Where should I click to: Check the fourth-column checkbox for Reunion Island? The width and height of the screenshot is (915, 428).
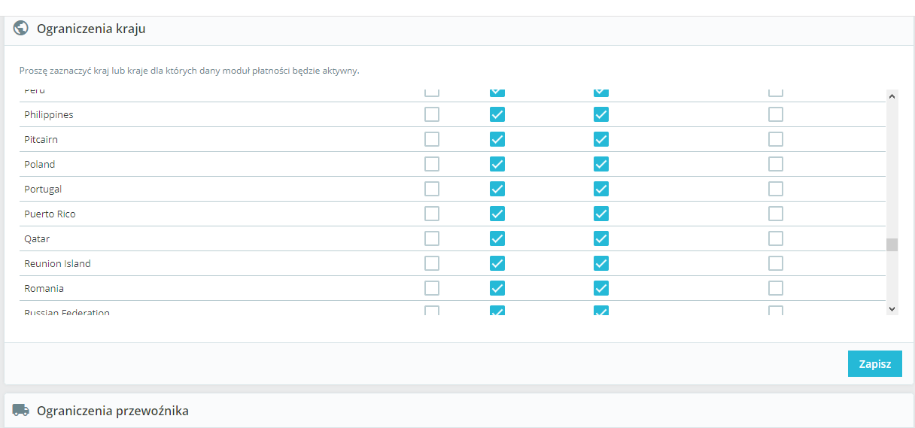pyautogui.click(x=776, y=263)
